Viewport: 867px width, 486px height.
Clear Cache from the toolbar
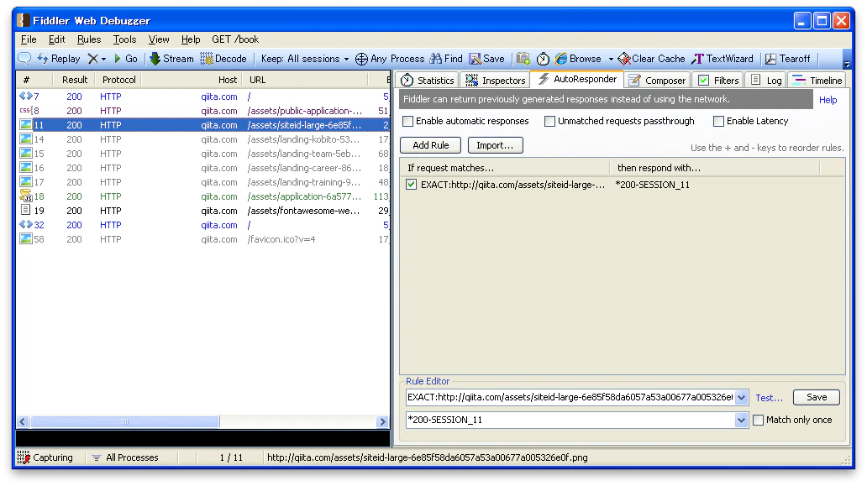point(651,59)
